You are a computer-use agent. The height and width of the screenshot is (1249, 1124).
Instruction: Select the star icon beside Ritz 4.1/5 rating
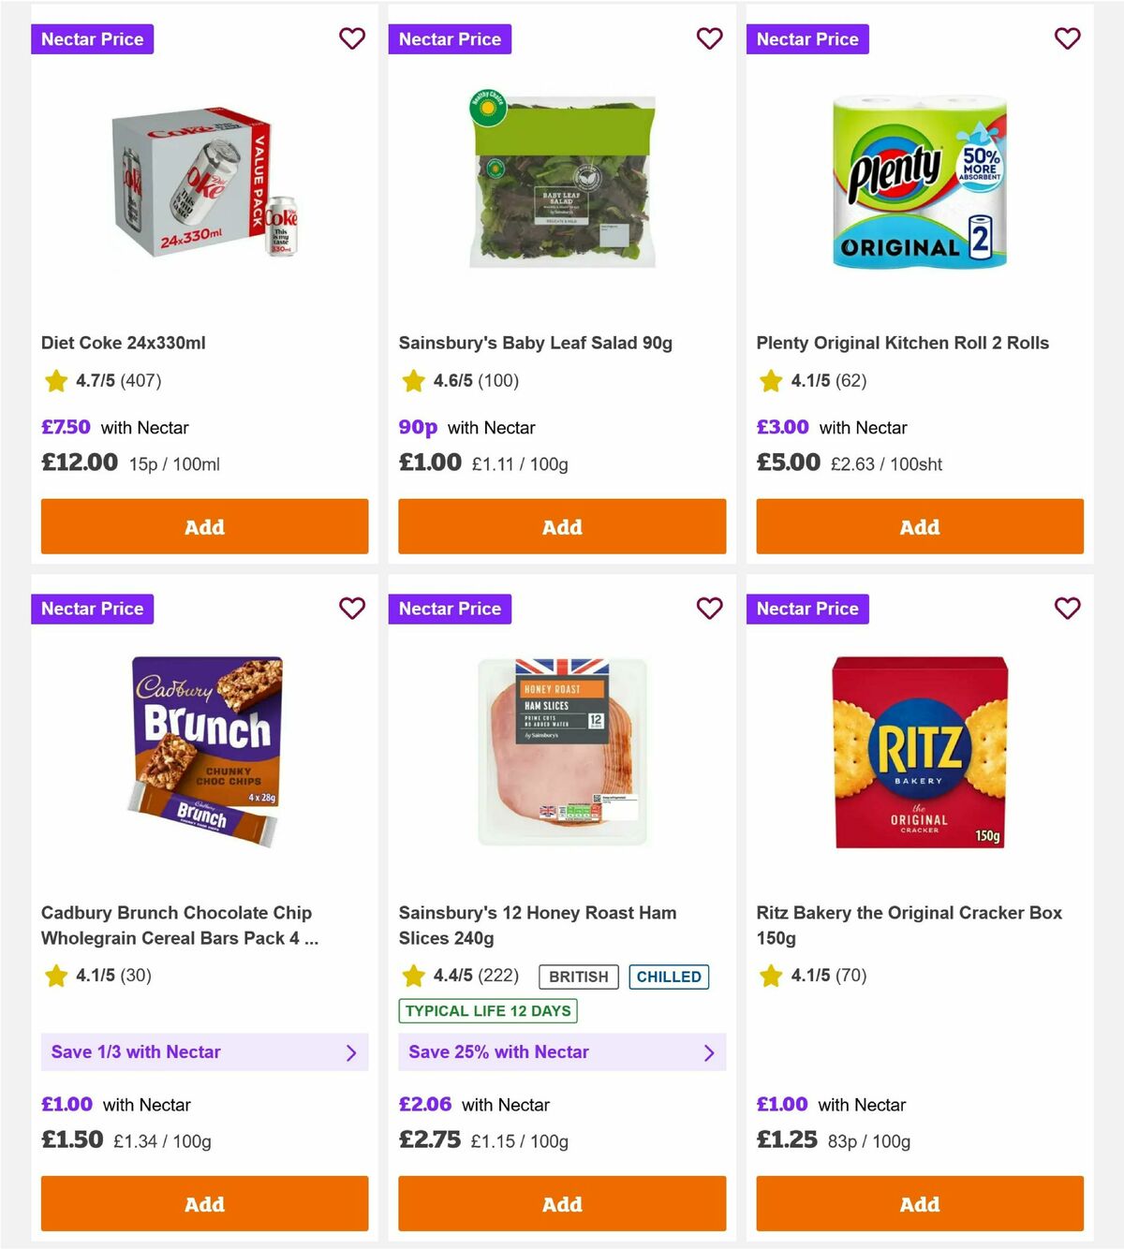click(x=770, y=976)
